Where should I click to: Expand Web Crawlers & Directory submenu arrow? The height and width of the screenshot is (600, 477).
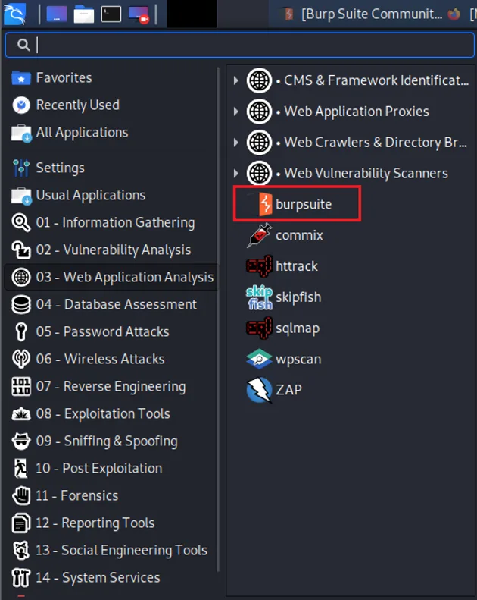point(236,143)
